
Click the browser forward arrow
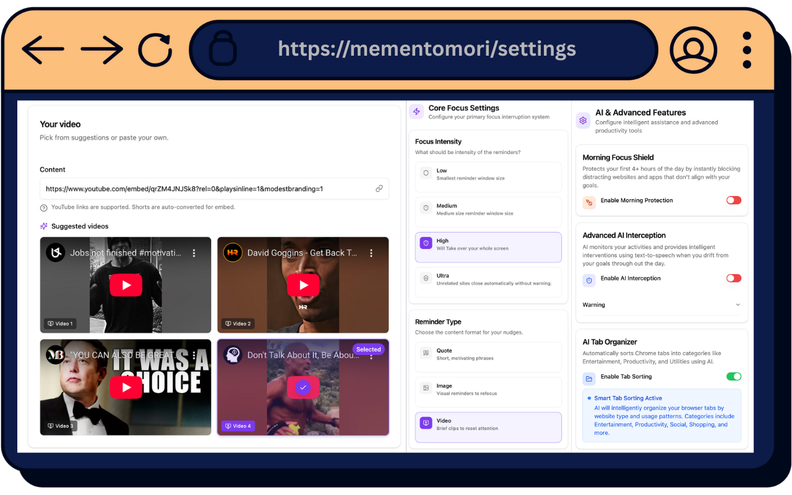[101, 49]
